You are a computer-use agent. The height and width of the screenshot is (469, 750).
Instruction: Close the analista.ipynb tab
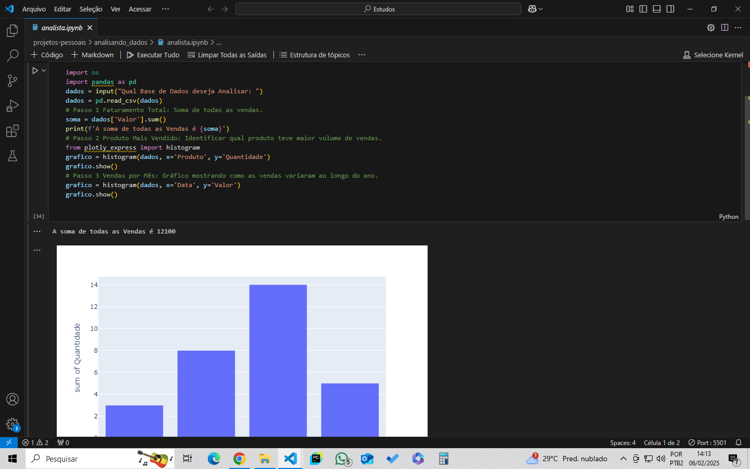tap(90, 28)
